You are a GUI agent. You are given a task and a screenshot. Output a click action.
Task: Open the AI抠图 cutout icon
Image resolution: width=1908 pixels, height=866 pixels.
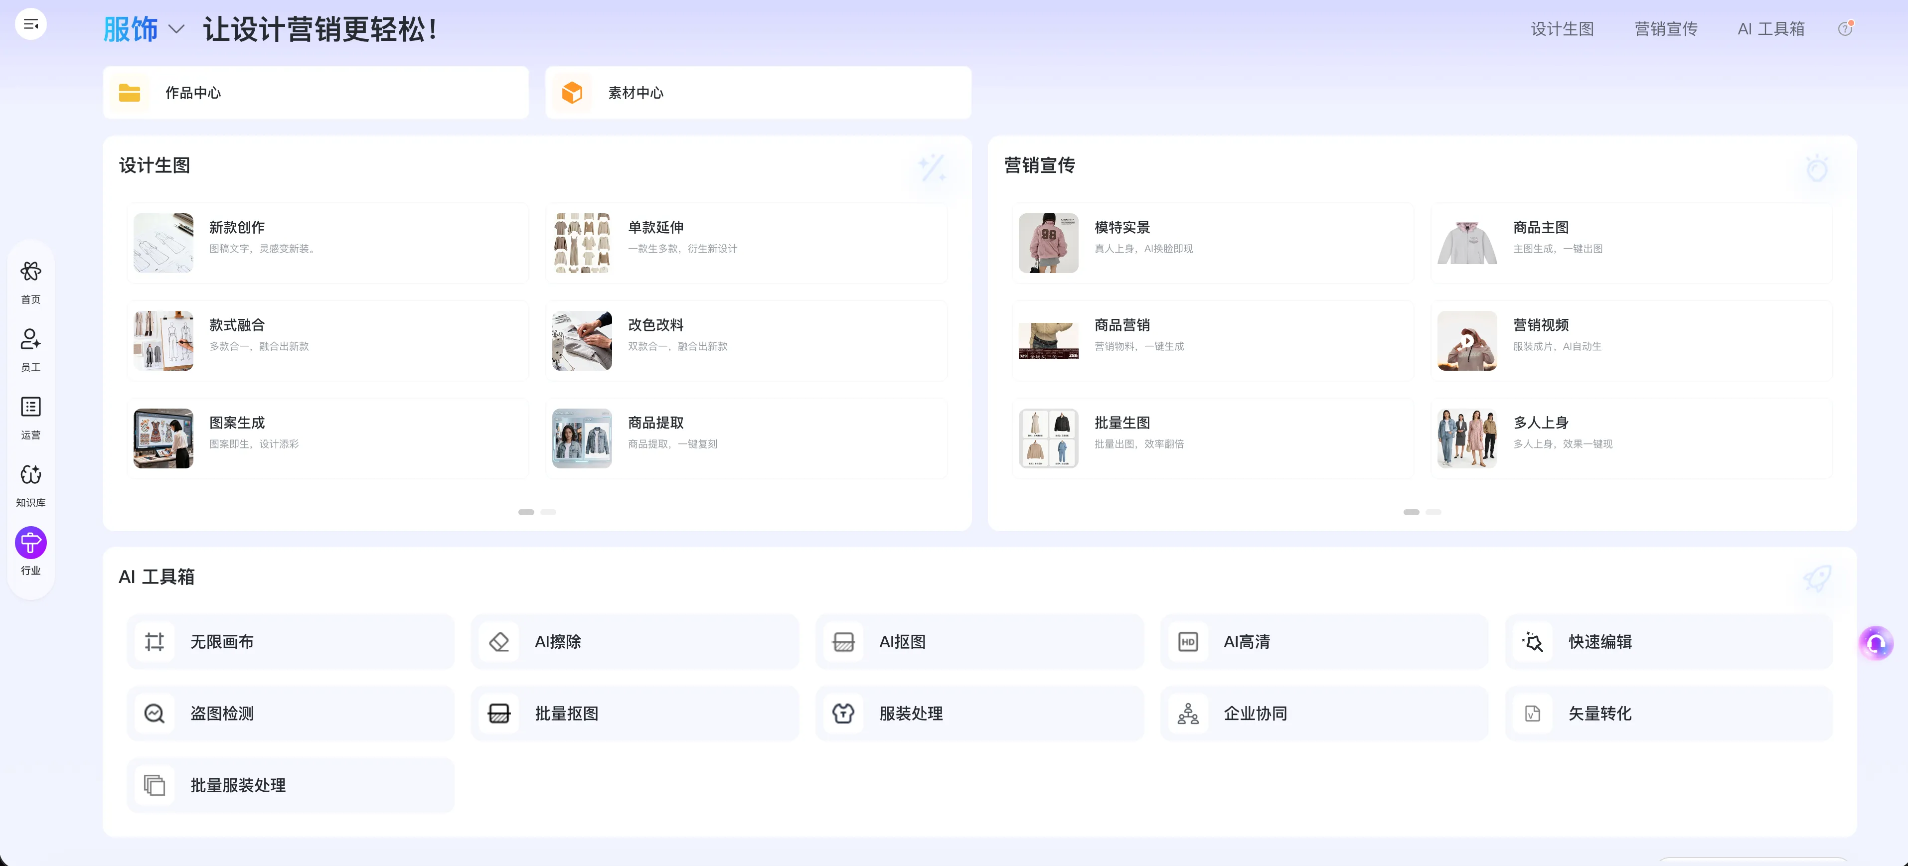coord(844,642)
